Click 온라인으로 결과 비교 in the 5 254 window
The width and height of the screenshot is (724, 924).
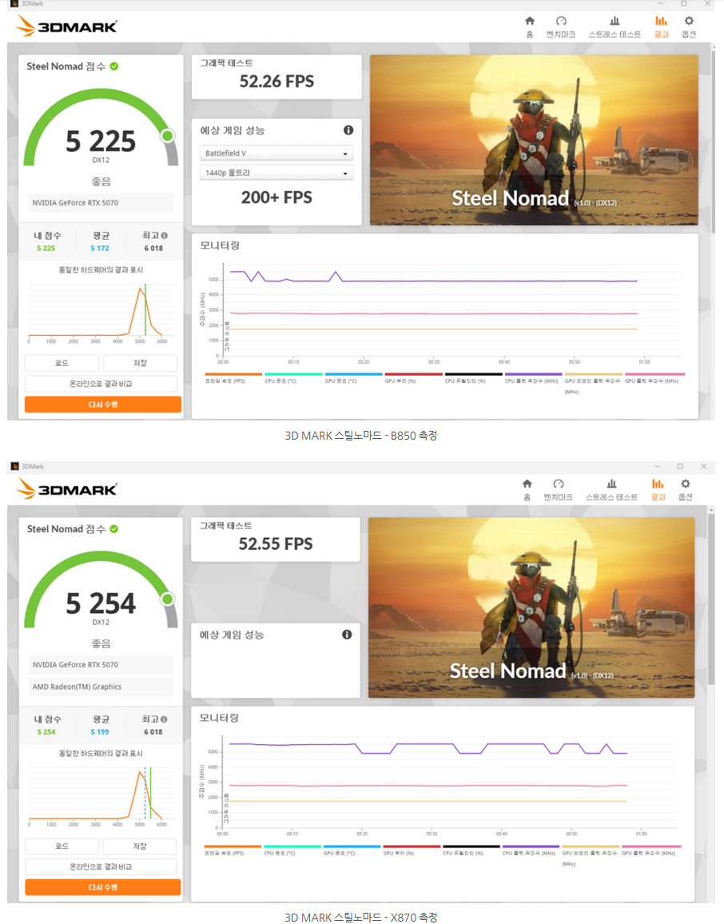click(101, 866)
